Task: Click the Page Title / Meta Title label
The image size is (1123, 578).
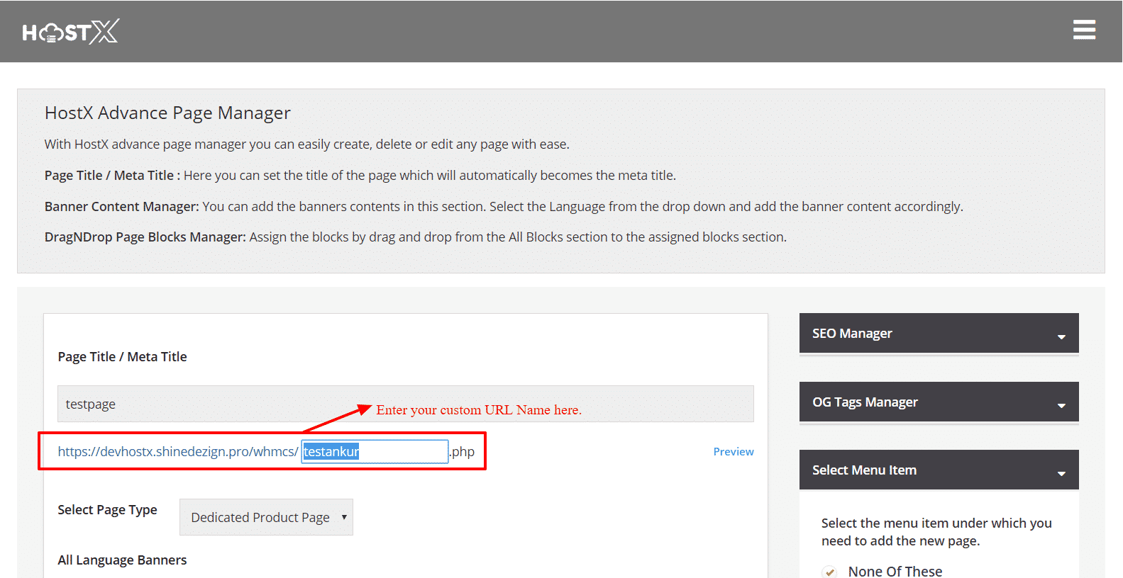Action: pos(122,357)
